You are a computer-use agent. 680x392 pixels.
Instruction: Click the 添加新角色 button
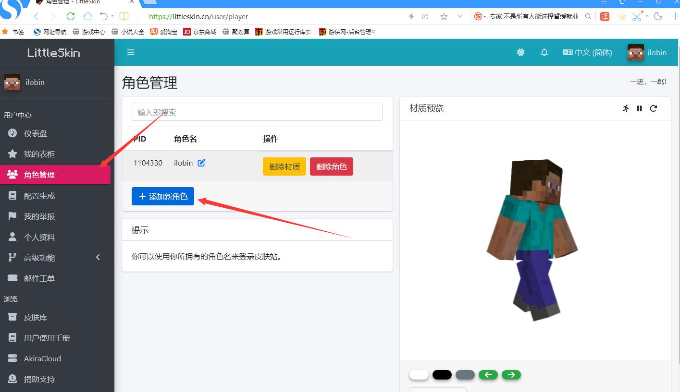163,196
